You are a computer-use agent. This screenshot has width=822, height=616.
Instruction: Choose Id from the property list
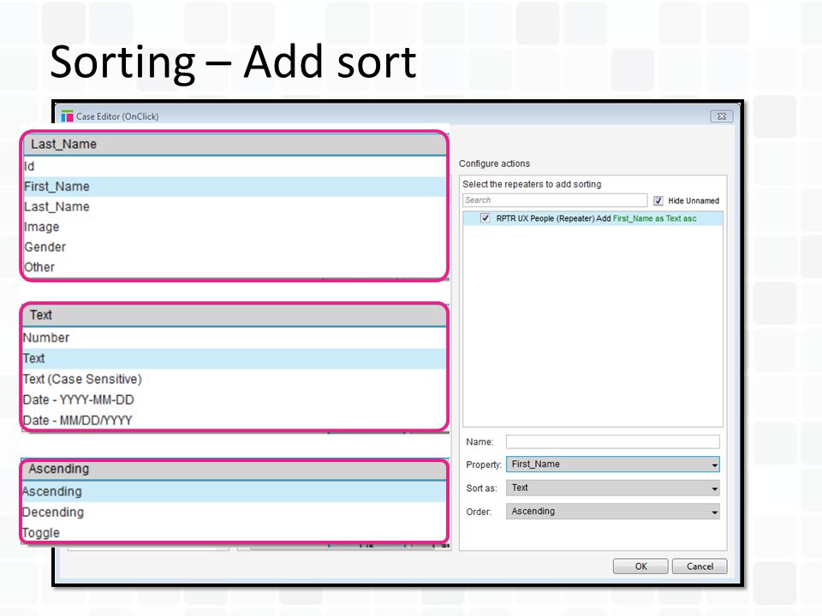(x=235, y=167)
